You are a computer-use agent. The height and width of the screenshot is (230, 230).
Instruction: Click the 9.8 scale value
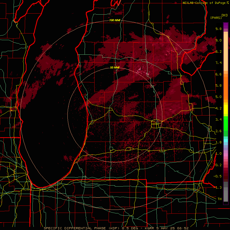tap(218, 29)
